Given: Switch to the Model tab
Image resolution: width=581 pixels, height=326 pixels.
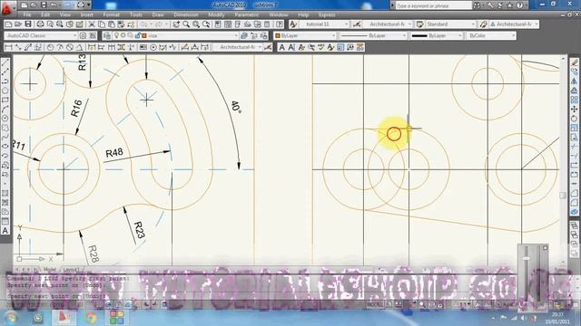Looking at the screenshot, I should tap(49, 270).
